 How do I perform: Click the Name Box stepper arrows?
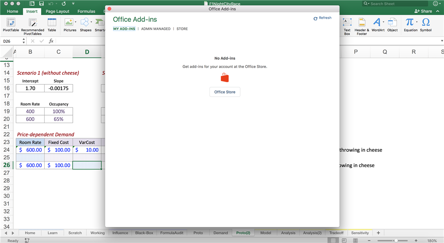coord(23,41)
